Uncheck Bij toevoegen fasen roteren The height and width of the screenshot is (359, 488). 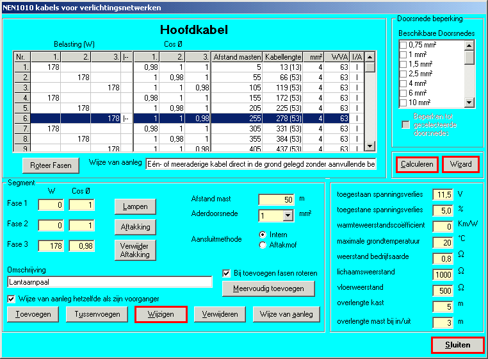pos(226,273)
